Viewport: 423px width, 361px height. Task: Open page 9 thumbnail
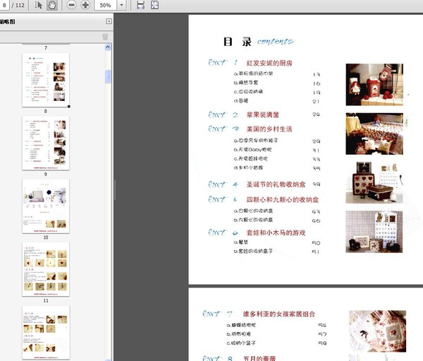(x=46, y=143)
